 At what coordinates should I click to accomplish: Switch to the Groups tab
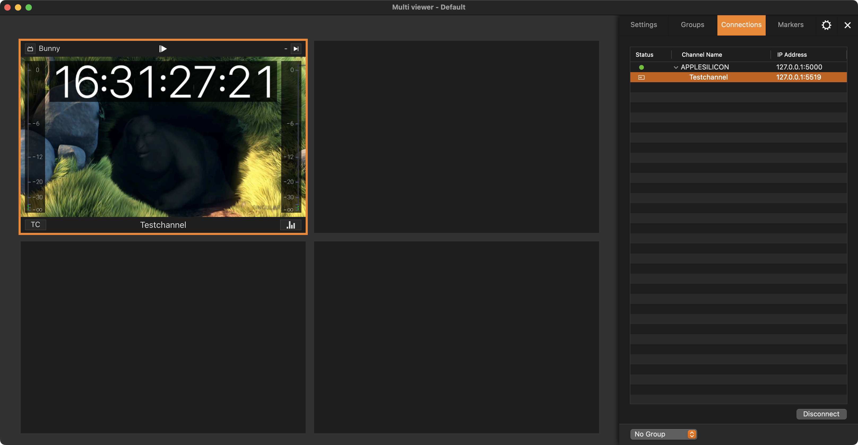[692, 25]
